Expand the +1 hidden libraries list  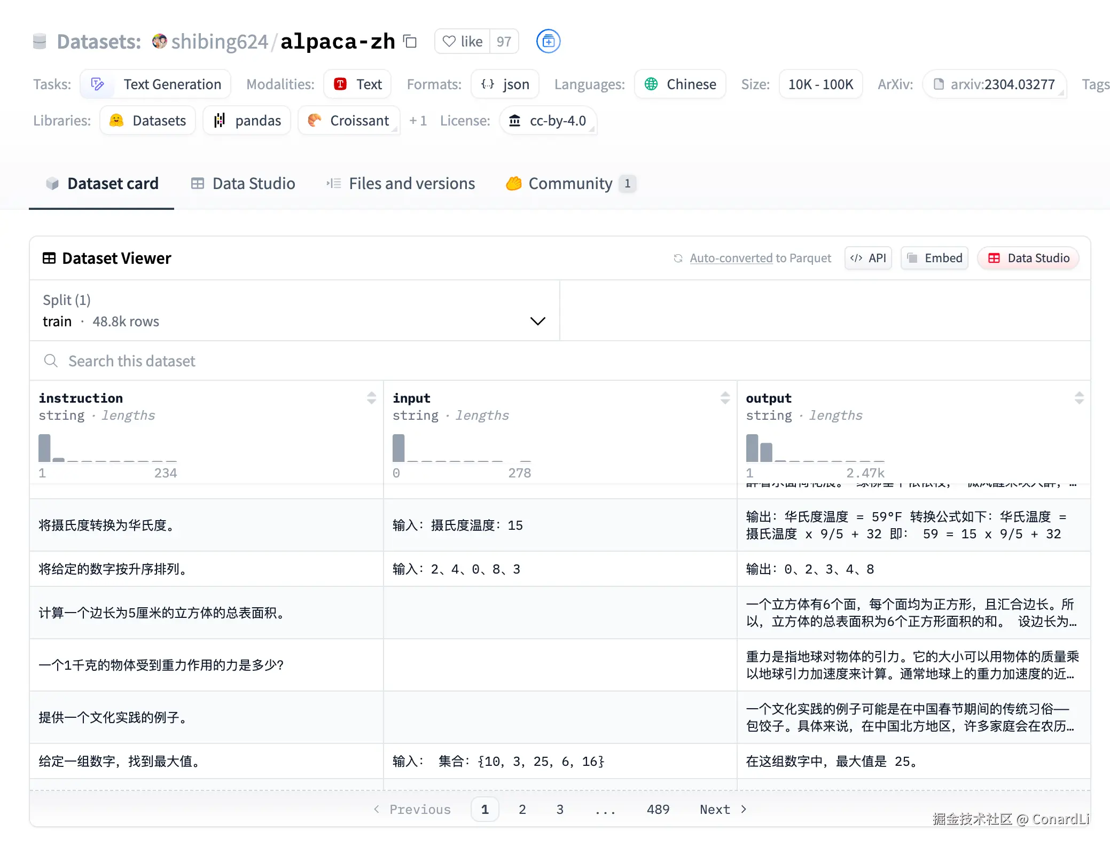(418, 120)
